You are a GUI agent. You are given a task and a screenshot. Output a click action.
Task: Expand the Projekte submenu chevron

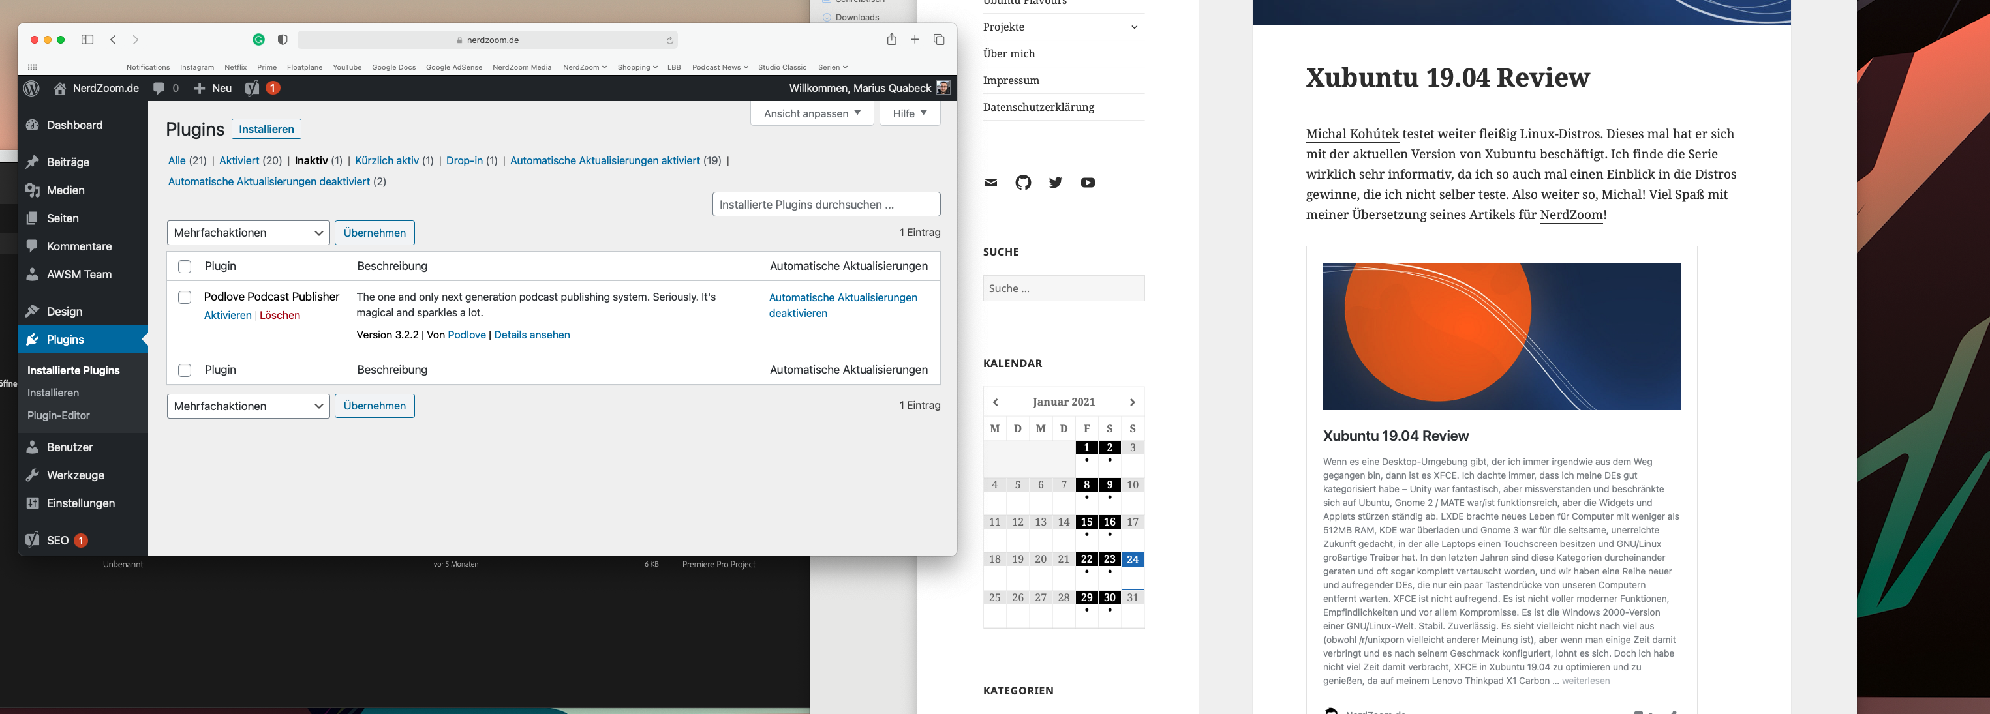pos(1134,27)
